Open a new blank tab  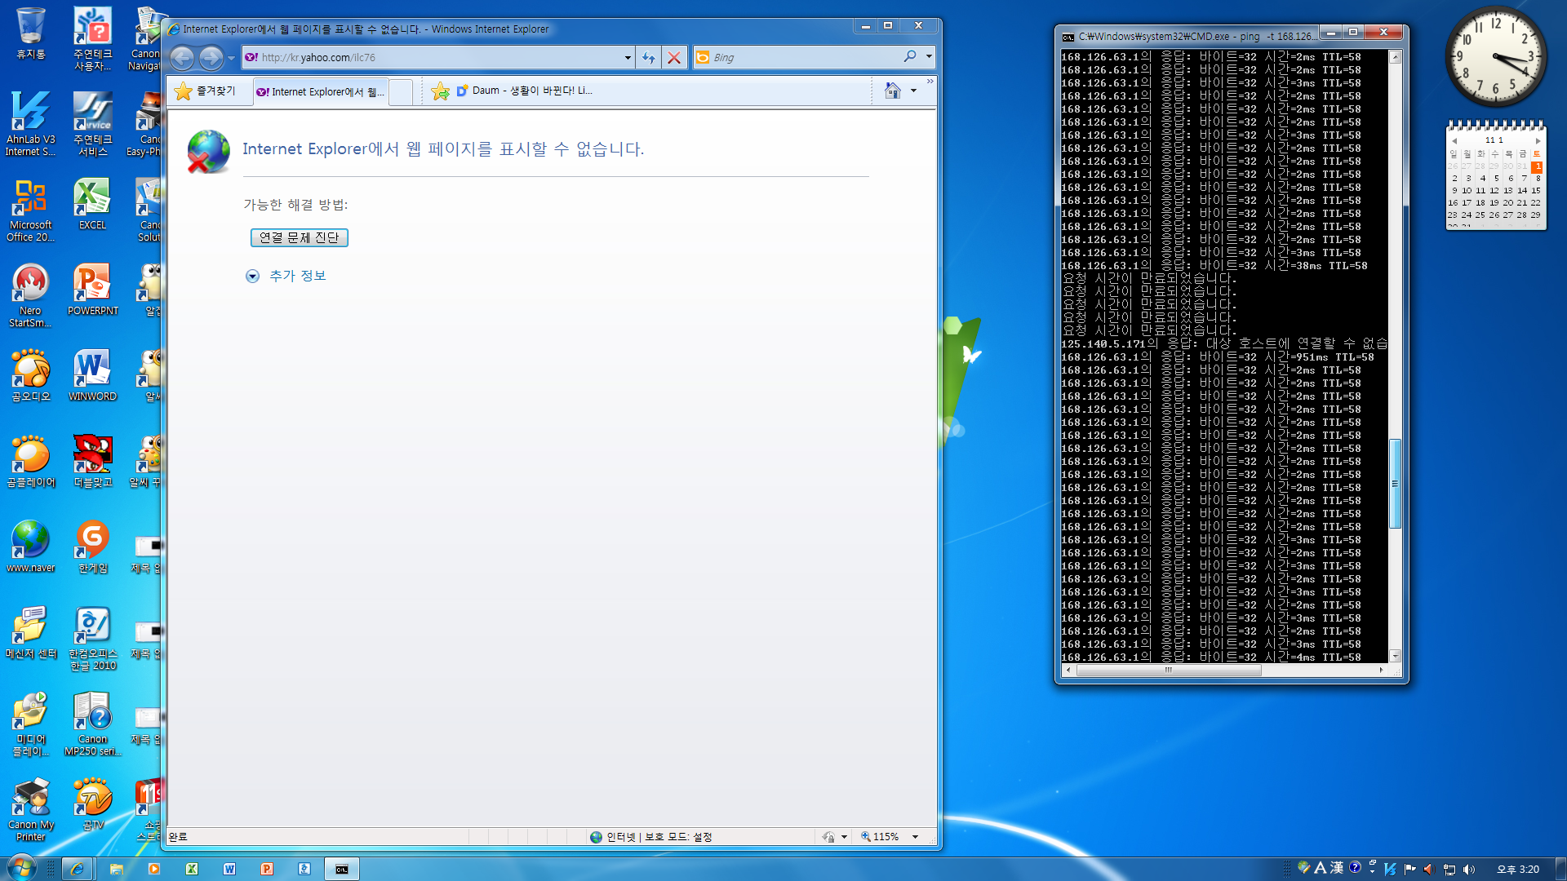pyautogui.click(x=401, y=91)
